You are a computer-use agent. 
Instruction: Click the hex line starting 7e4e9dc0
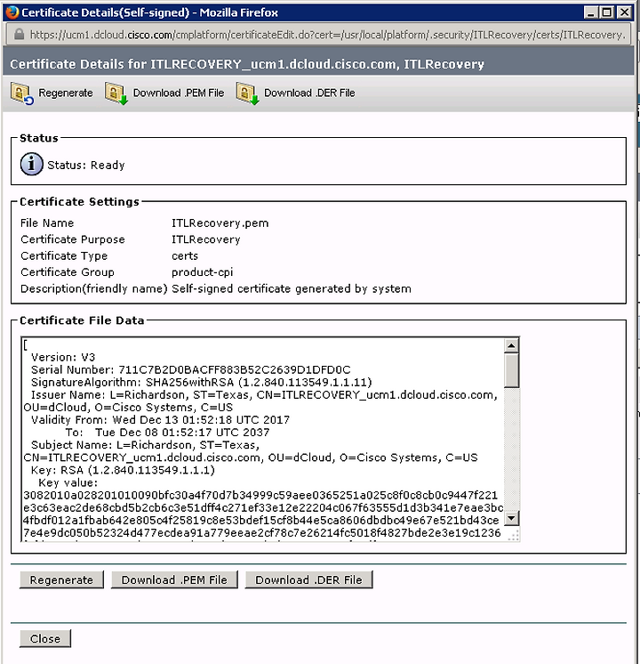pos(262,533)
